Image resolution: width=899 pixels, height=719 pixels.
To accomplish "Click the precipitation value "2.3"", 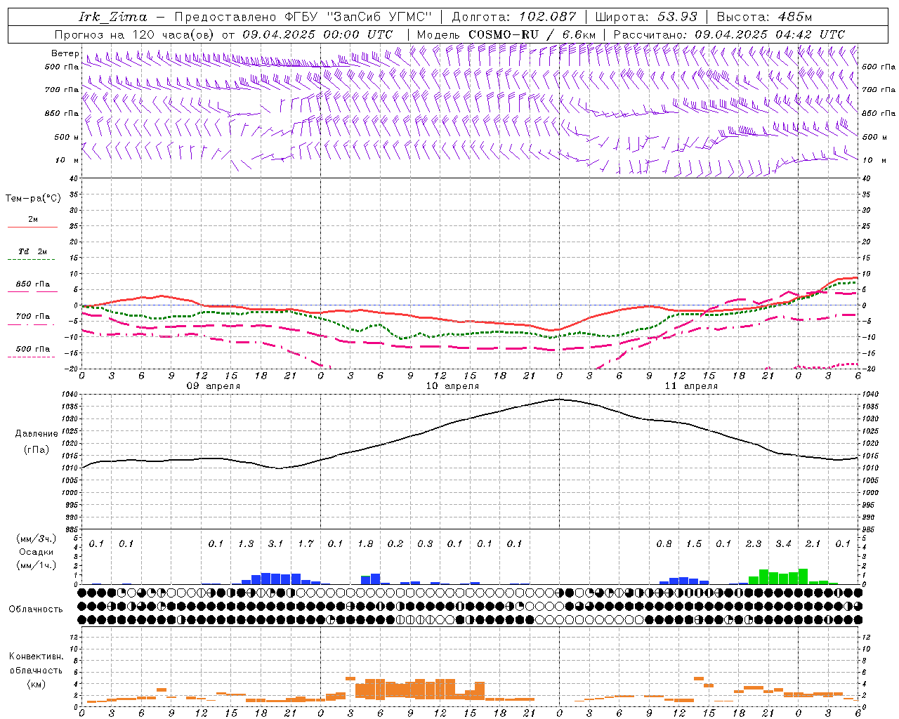I will [754, 544].
